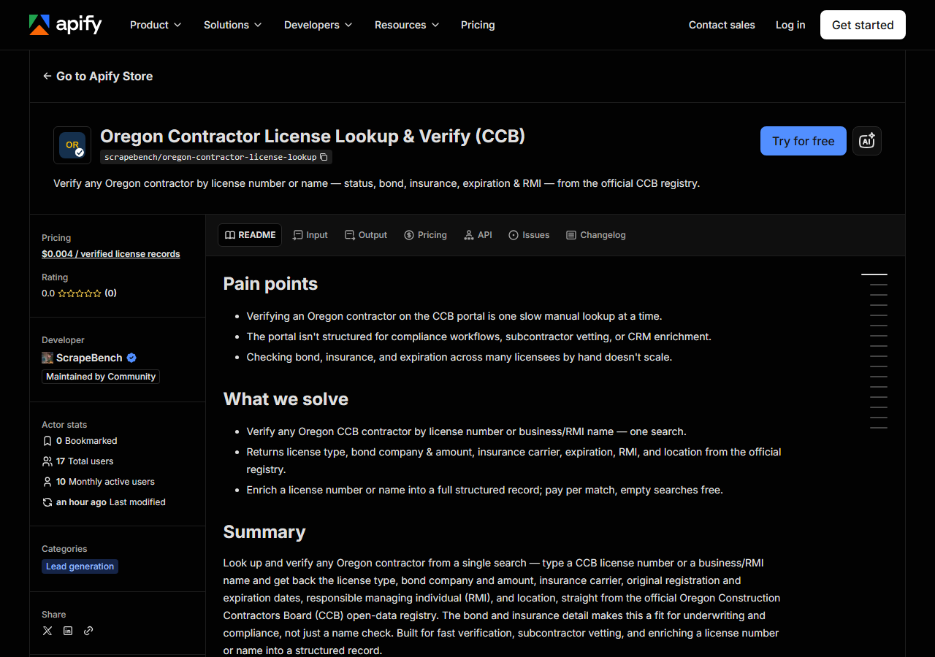Screen dimensions: 935x657
Task: Click ScrapeBench verified badge icon
Action: tap(131, 358)
